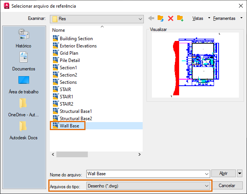The height and width of the screenshot is (194, 247).
Task: Open the Ferramentas menu
Action: coord(224,18)
